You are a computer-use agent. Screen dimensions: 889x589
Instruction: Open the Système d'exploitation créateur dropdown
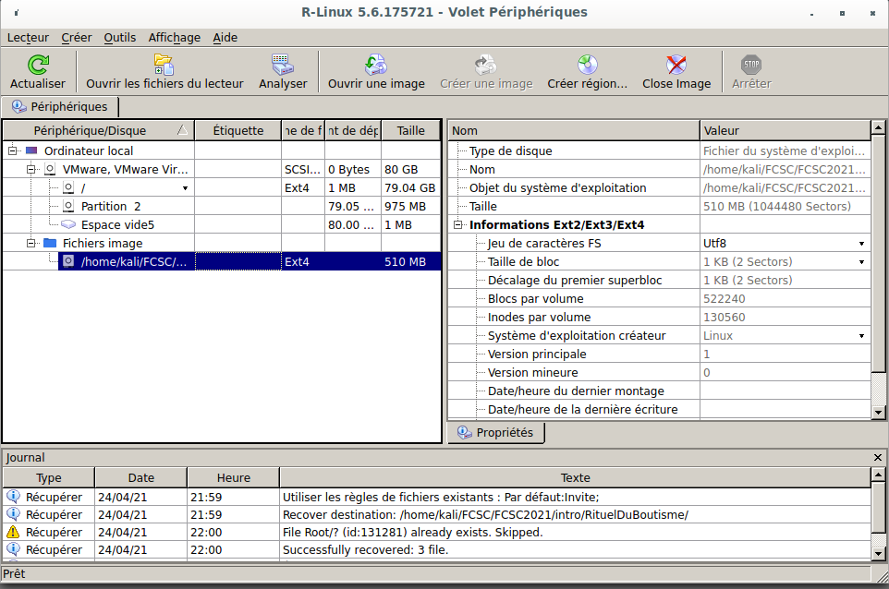(x=861, y=336)
